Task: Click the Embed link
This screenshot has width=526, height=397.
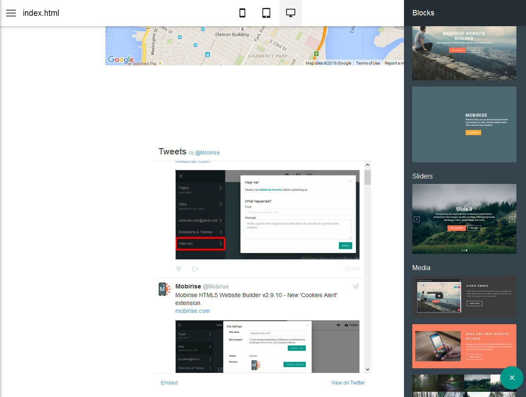Action: tap(169, 383)
